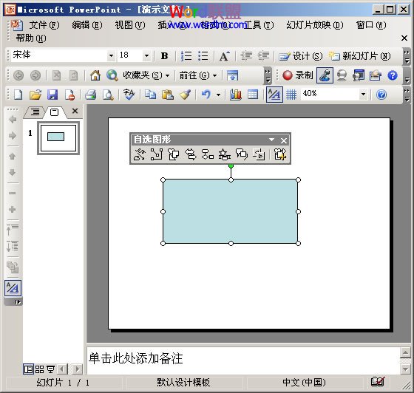Close the slide thumbnail pane

75,111
